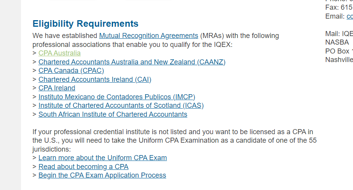Viewport: 353px width, 190px height.
Task: Click the Email address link in sidebar
Action: click(350, 16)
